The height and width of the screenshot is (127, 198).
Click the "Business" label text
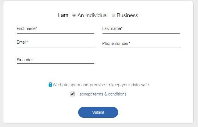(x=127, y=15)
